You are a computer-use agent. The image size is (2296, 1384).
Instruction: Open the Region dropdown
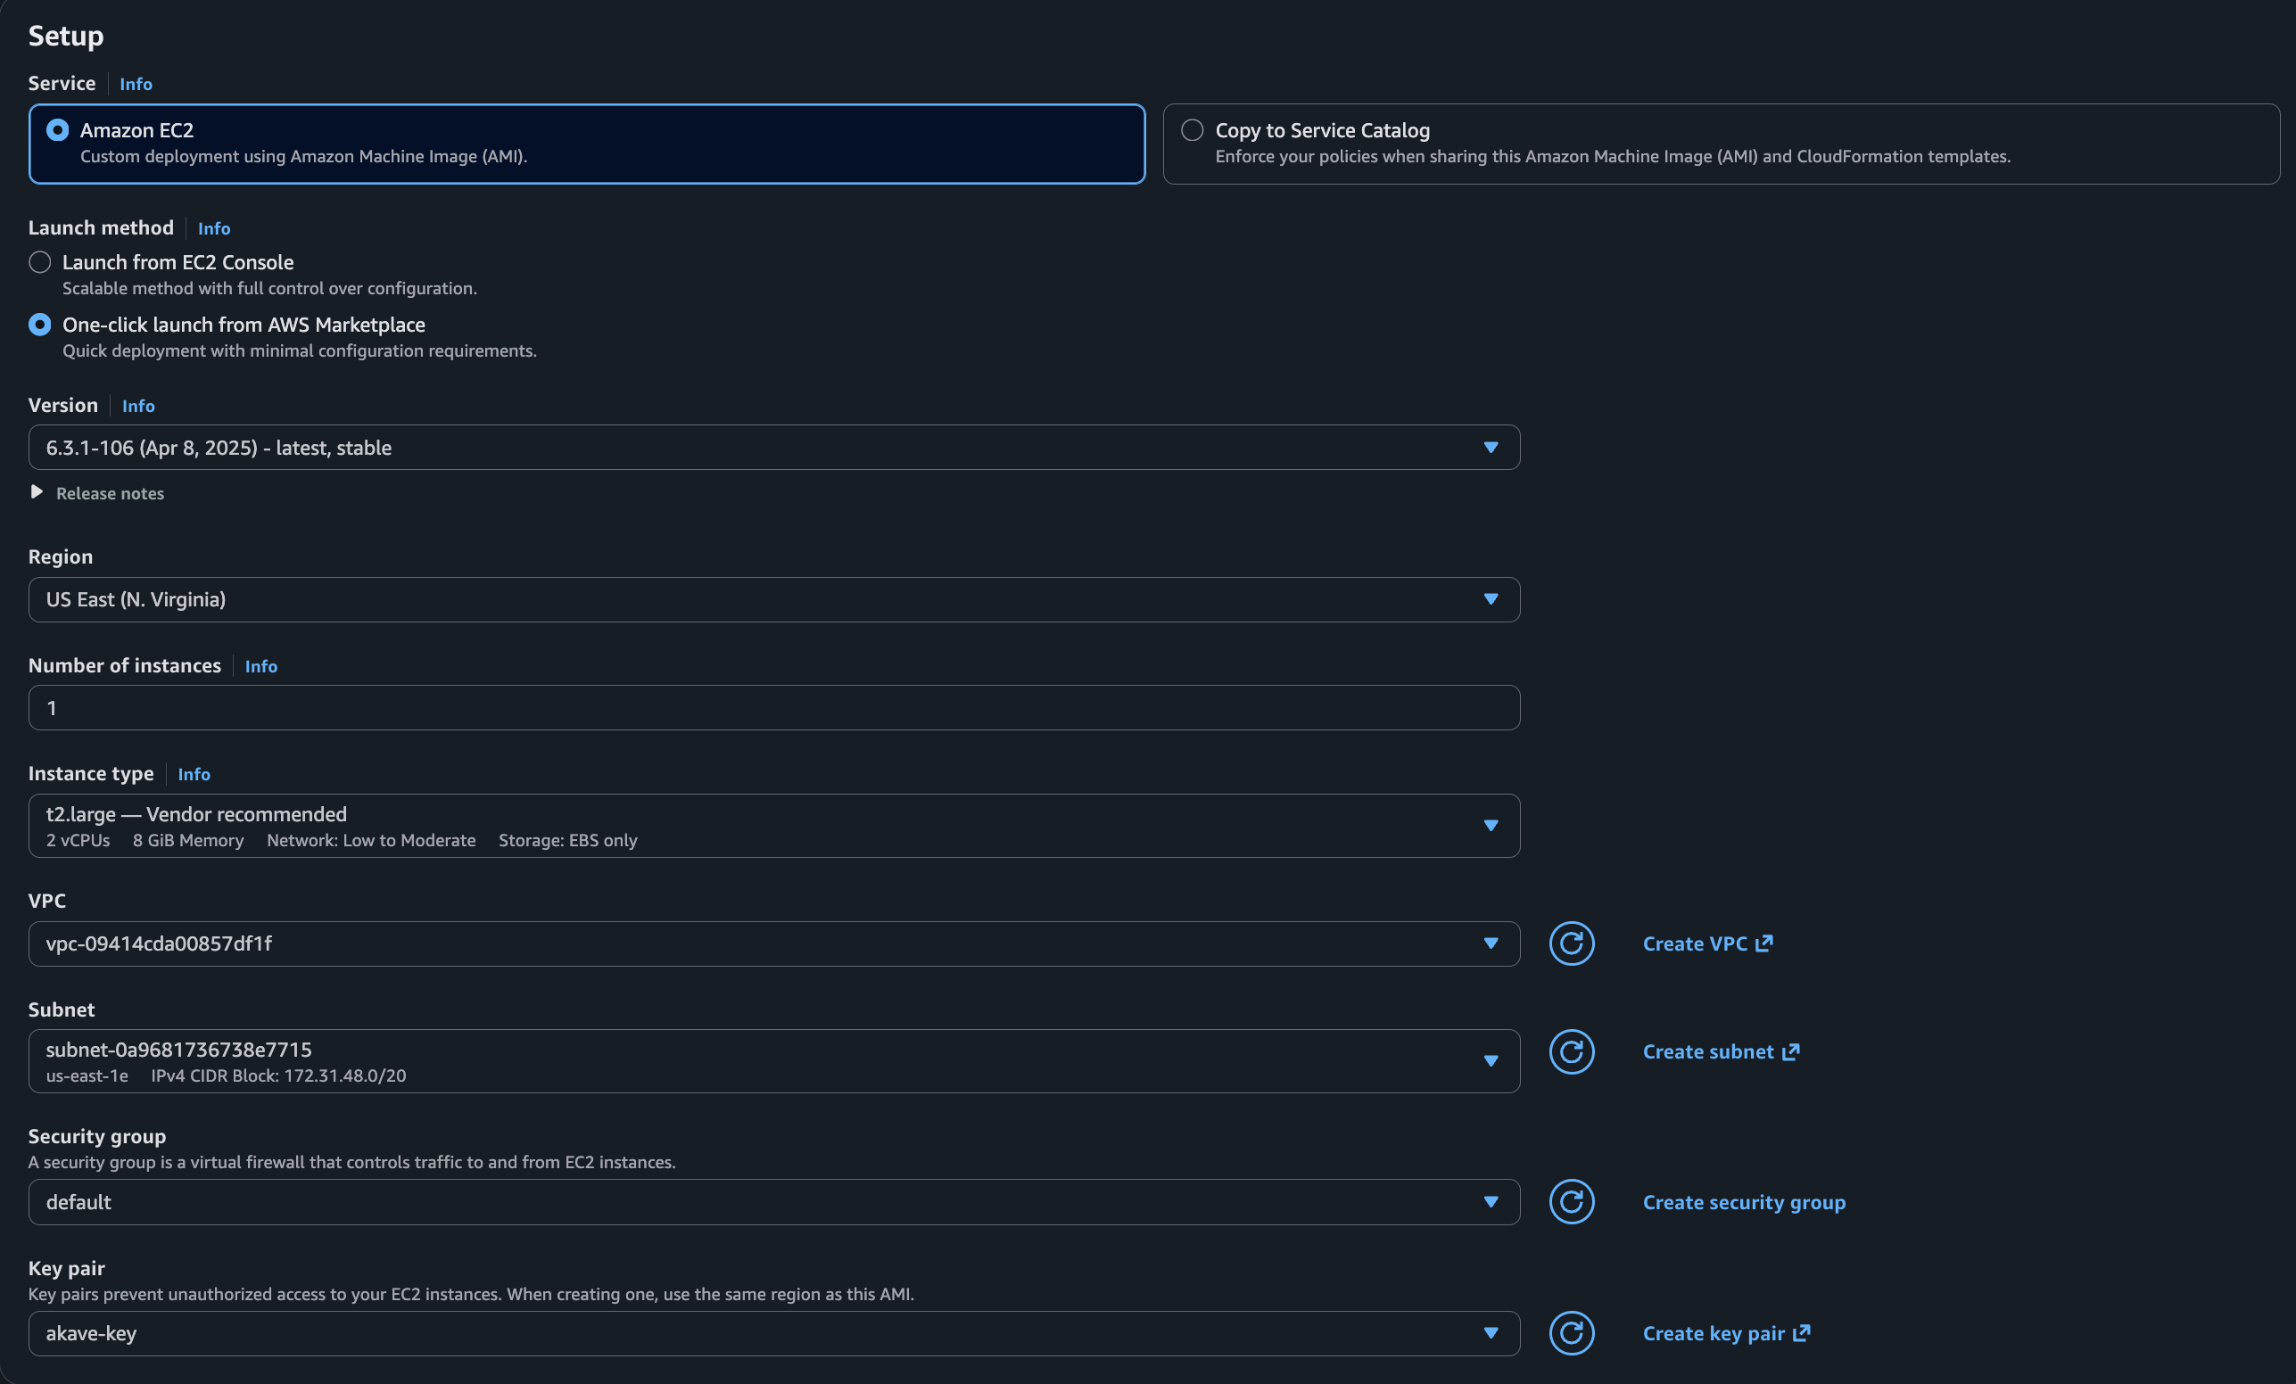point(773,600)
